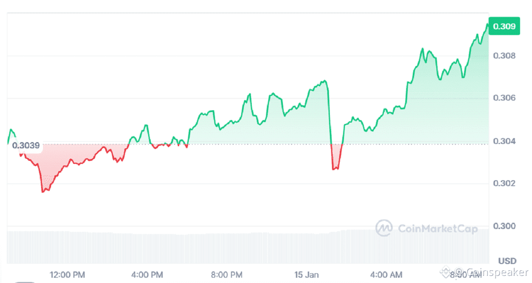Click the 0.300 price axis label
This screenshot has width=532, height=283.
(505, 226)
